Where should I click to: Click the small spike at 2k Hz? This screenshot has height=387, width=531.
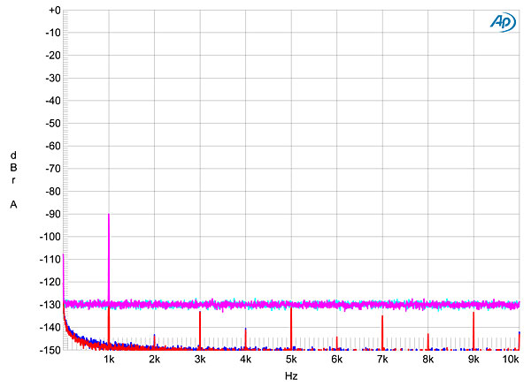[154, 341]
